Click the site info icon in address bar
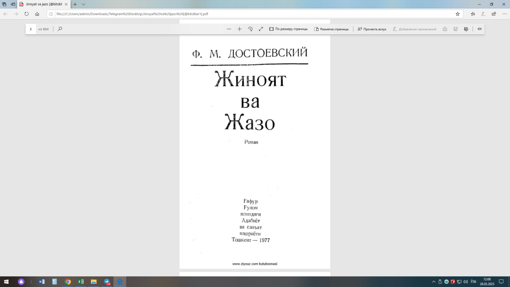The image size is (510, 287). click(x=51, y=14)
